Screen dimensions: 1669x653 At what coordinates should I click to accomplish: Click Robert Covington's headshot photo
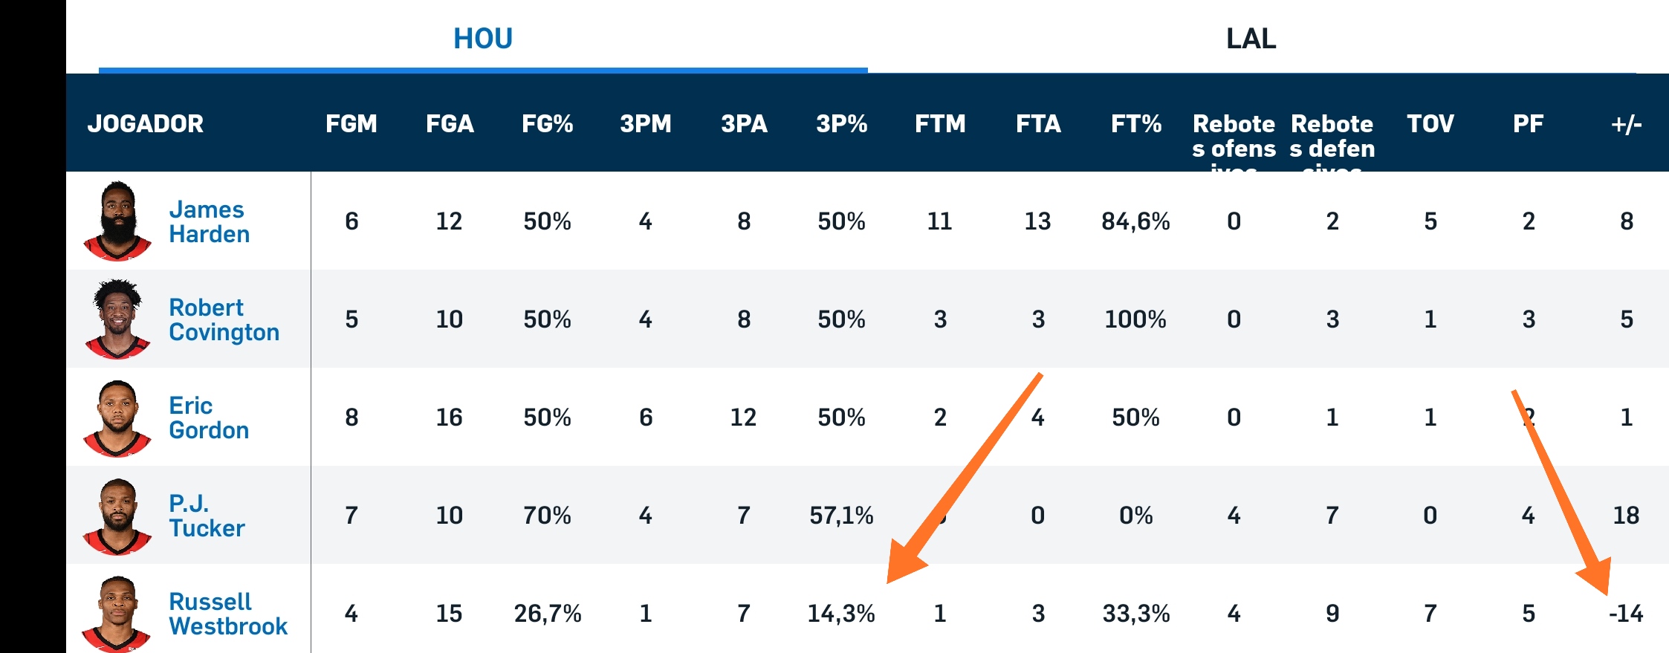click(x=117, y=319)
